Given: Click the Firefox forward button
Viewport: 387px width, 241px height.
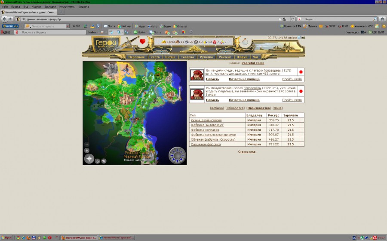Looking at the screenshot, I should 10,19.
